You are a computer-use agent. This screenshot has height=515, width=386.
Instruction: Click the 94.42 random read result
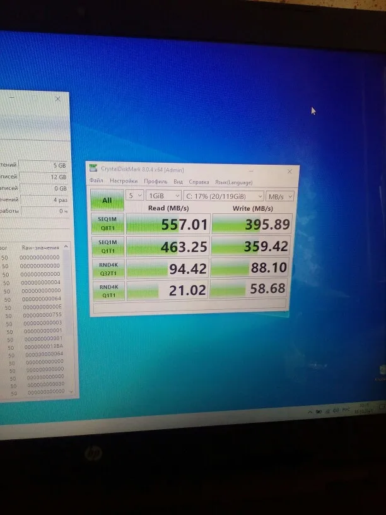pyautogui.click(x=167, y=268)
